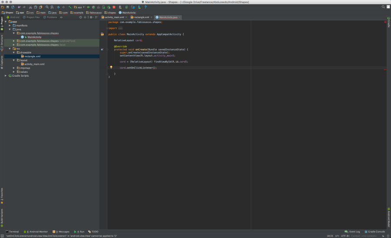Toggle the Structure side panel
Image resolution: width=391 pixels, height=238 pixels.
point(2,43)
